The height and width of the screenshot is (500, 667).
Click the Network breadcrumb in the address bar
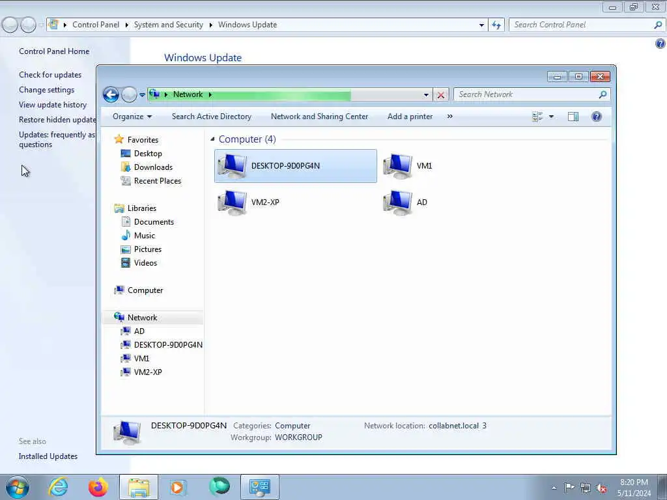point(188,94)
